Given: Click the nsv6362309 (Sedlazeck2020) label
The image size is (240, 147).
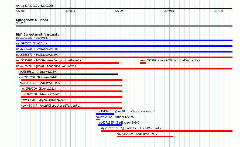Looking at the screenshot, I should 138,134.
